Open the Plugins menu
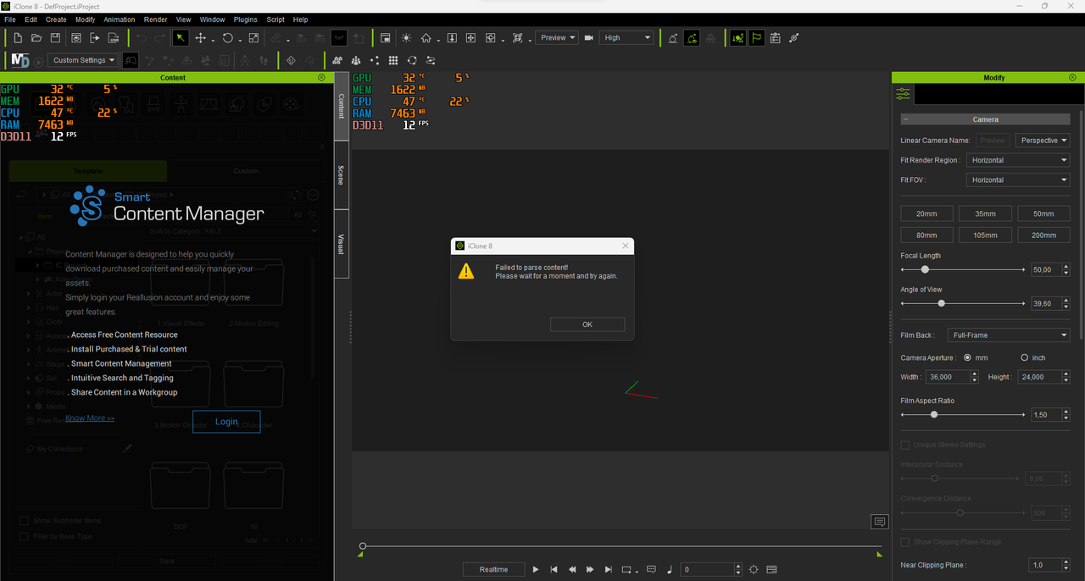The width and height of the screenshot is (1085, 581). [245, 19]
